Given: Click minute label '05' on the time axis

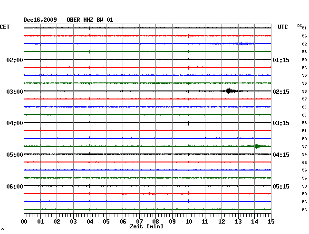Looking at the screenshot, I should pyautogui.click(x=106, y=221).
